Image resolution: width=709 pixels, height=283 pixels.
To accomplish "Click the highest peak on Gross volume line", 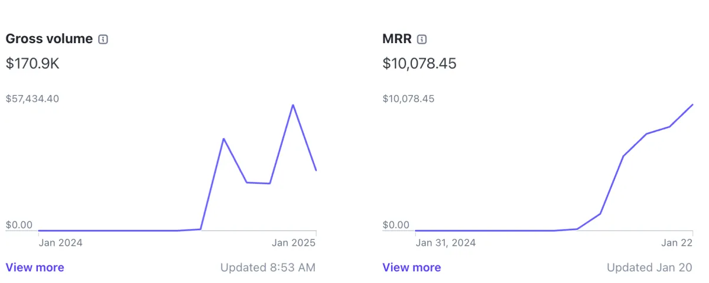I will click(x=293, y=105).
